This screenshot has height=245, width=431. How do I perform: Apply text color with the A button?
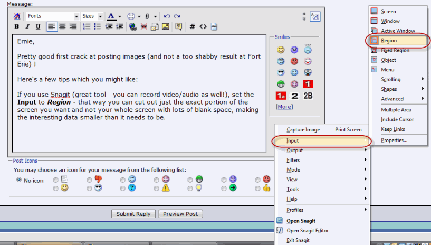pyautogui.click(x=111, y=16)
